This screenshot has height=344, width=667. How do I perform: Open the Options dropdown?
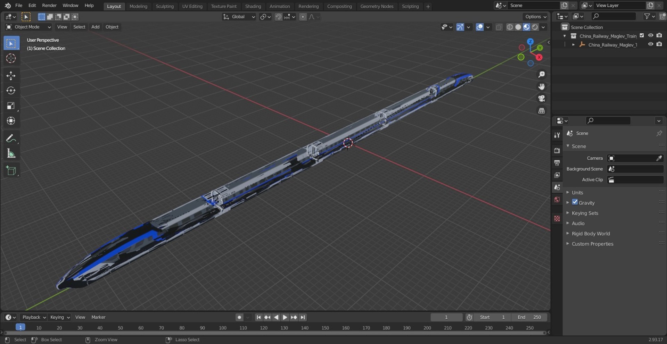536,17
